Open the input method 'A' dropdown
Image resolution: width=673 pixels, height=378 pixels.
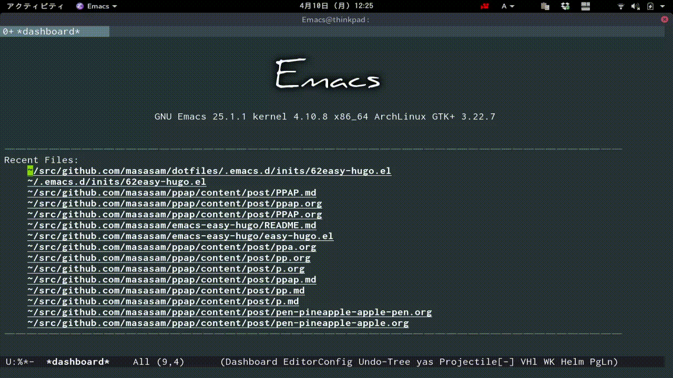tap(508, 6)
